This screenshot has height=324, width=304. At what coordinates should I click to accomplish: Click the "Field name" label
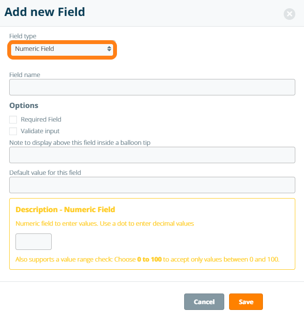tap(25, 75)
